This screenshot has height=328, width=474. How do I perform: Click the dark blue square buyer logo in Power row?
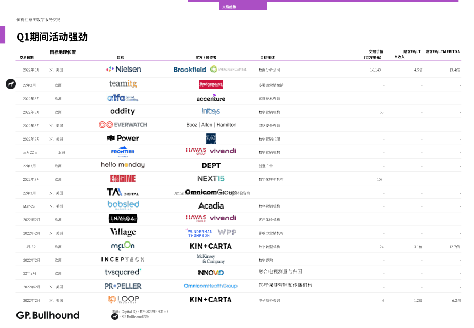pos(211,139)
